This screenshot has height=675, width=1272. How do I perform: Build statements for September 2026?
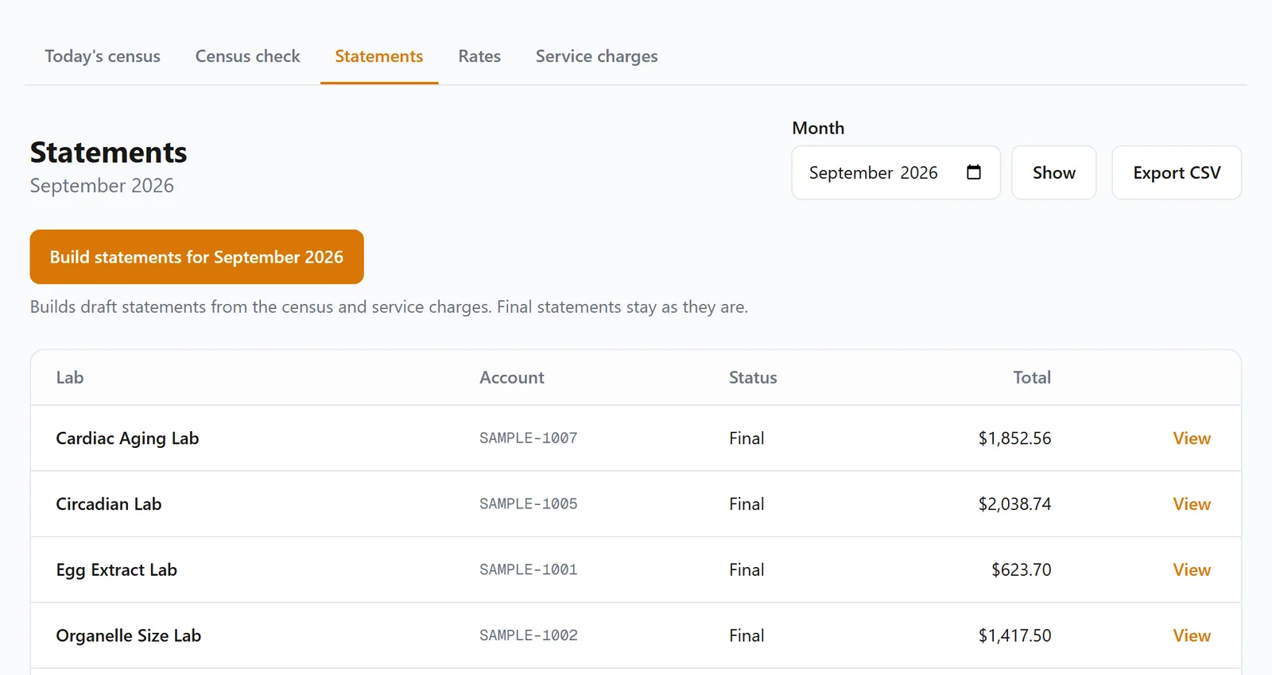pos(197,256)
